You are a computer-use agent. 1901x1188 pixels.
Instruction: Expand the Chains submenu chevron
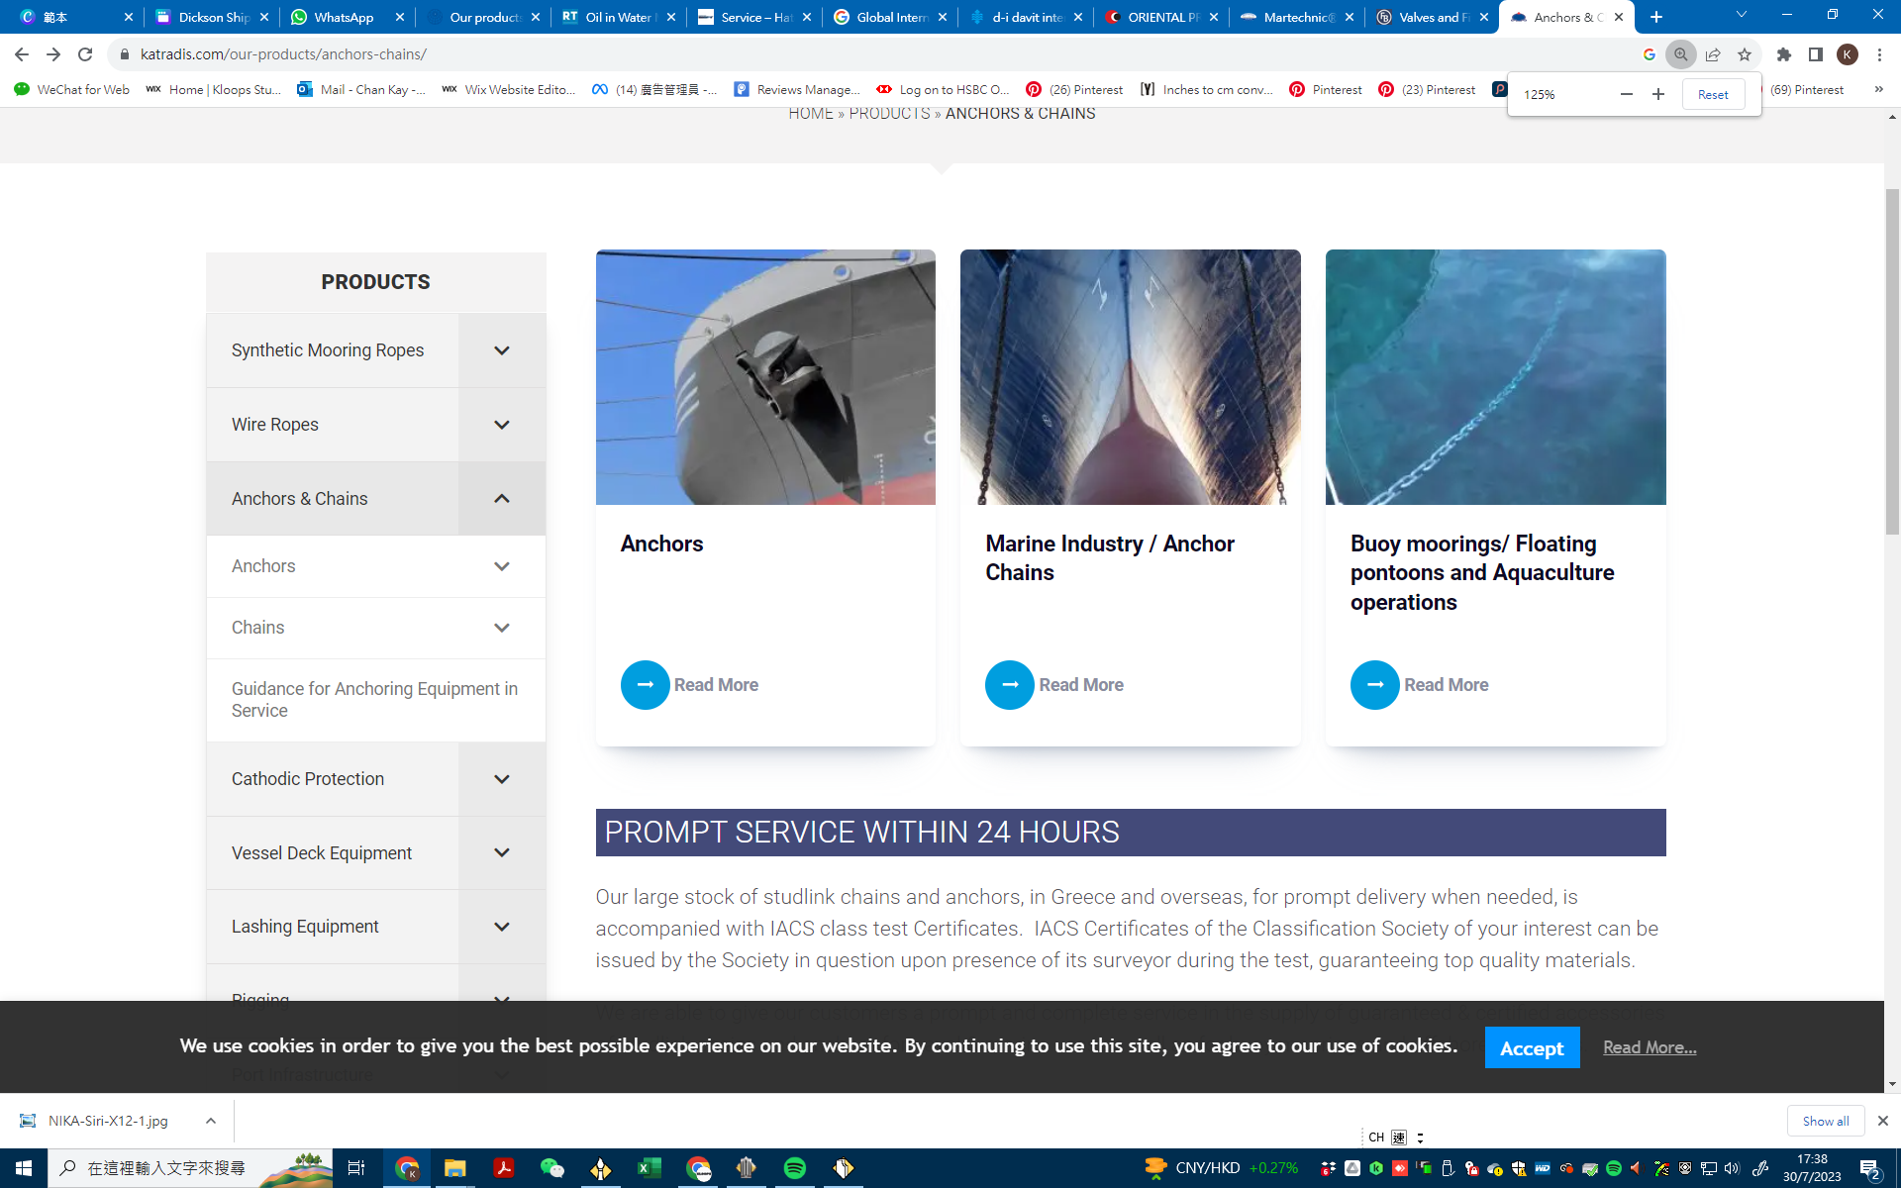coord(501,628)
